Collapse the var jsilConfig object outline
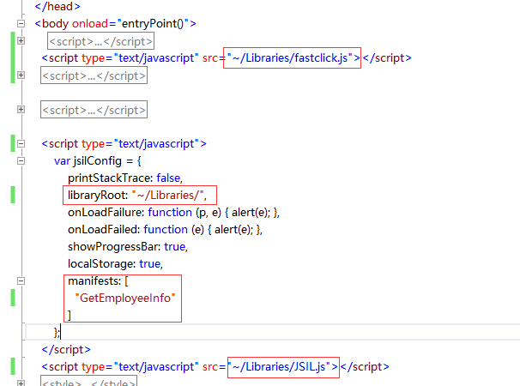 [x=21, y=161]
